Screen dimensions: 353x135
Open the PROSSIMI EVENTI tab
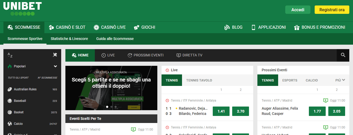coord(146,55)
